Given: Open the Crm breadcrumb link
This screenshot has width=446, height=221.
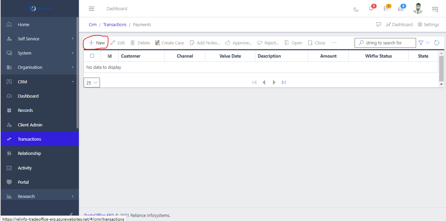Looking at the screenshot, I should pyautogui.click(x=93, y=24).
